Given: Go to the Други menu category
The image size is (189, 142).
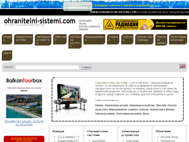Looking at the screenshot, I should pyautogui.click(x=7, y=53).
